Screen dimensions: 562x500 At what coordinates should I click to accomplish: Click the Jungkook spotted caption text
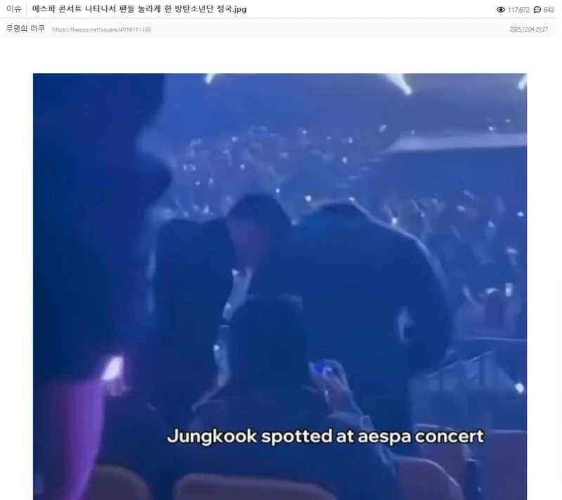[x=325, y=436]
